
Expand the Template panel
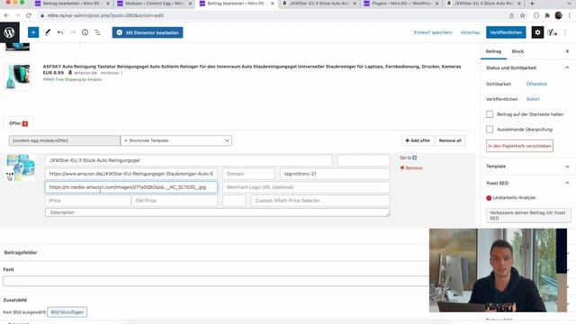(567, 166)
